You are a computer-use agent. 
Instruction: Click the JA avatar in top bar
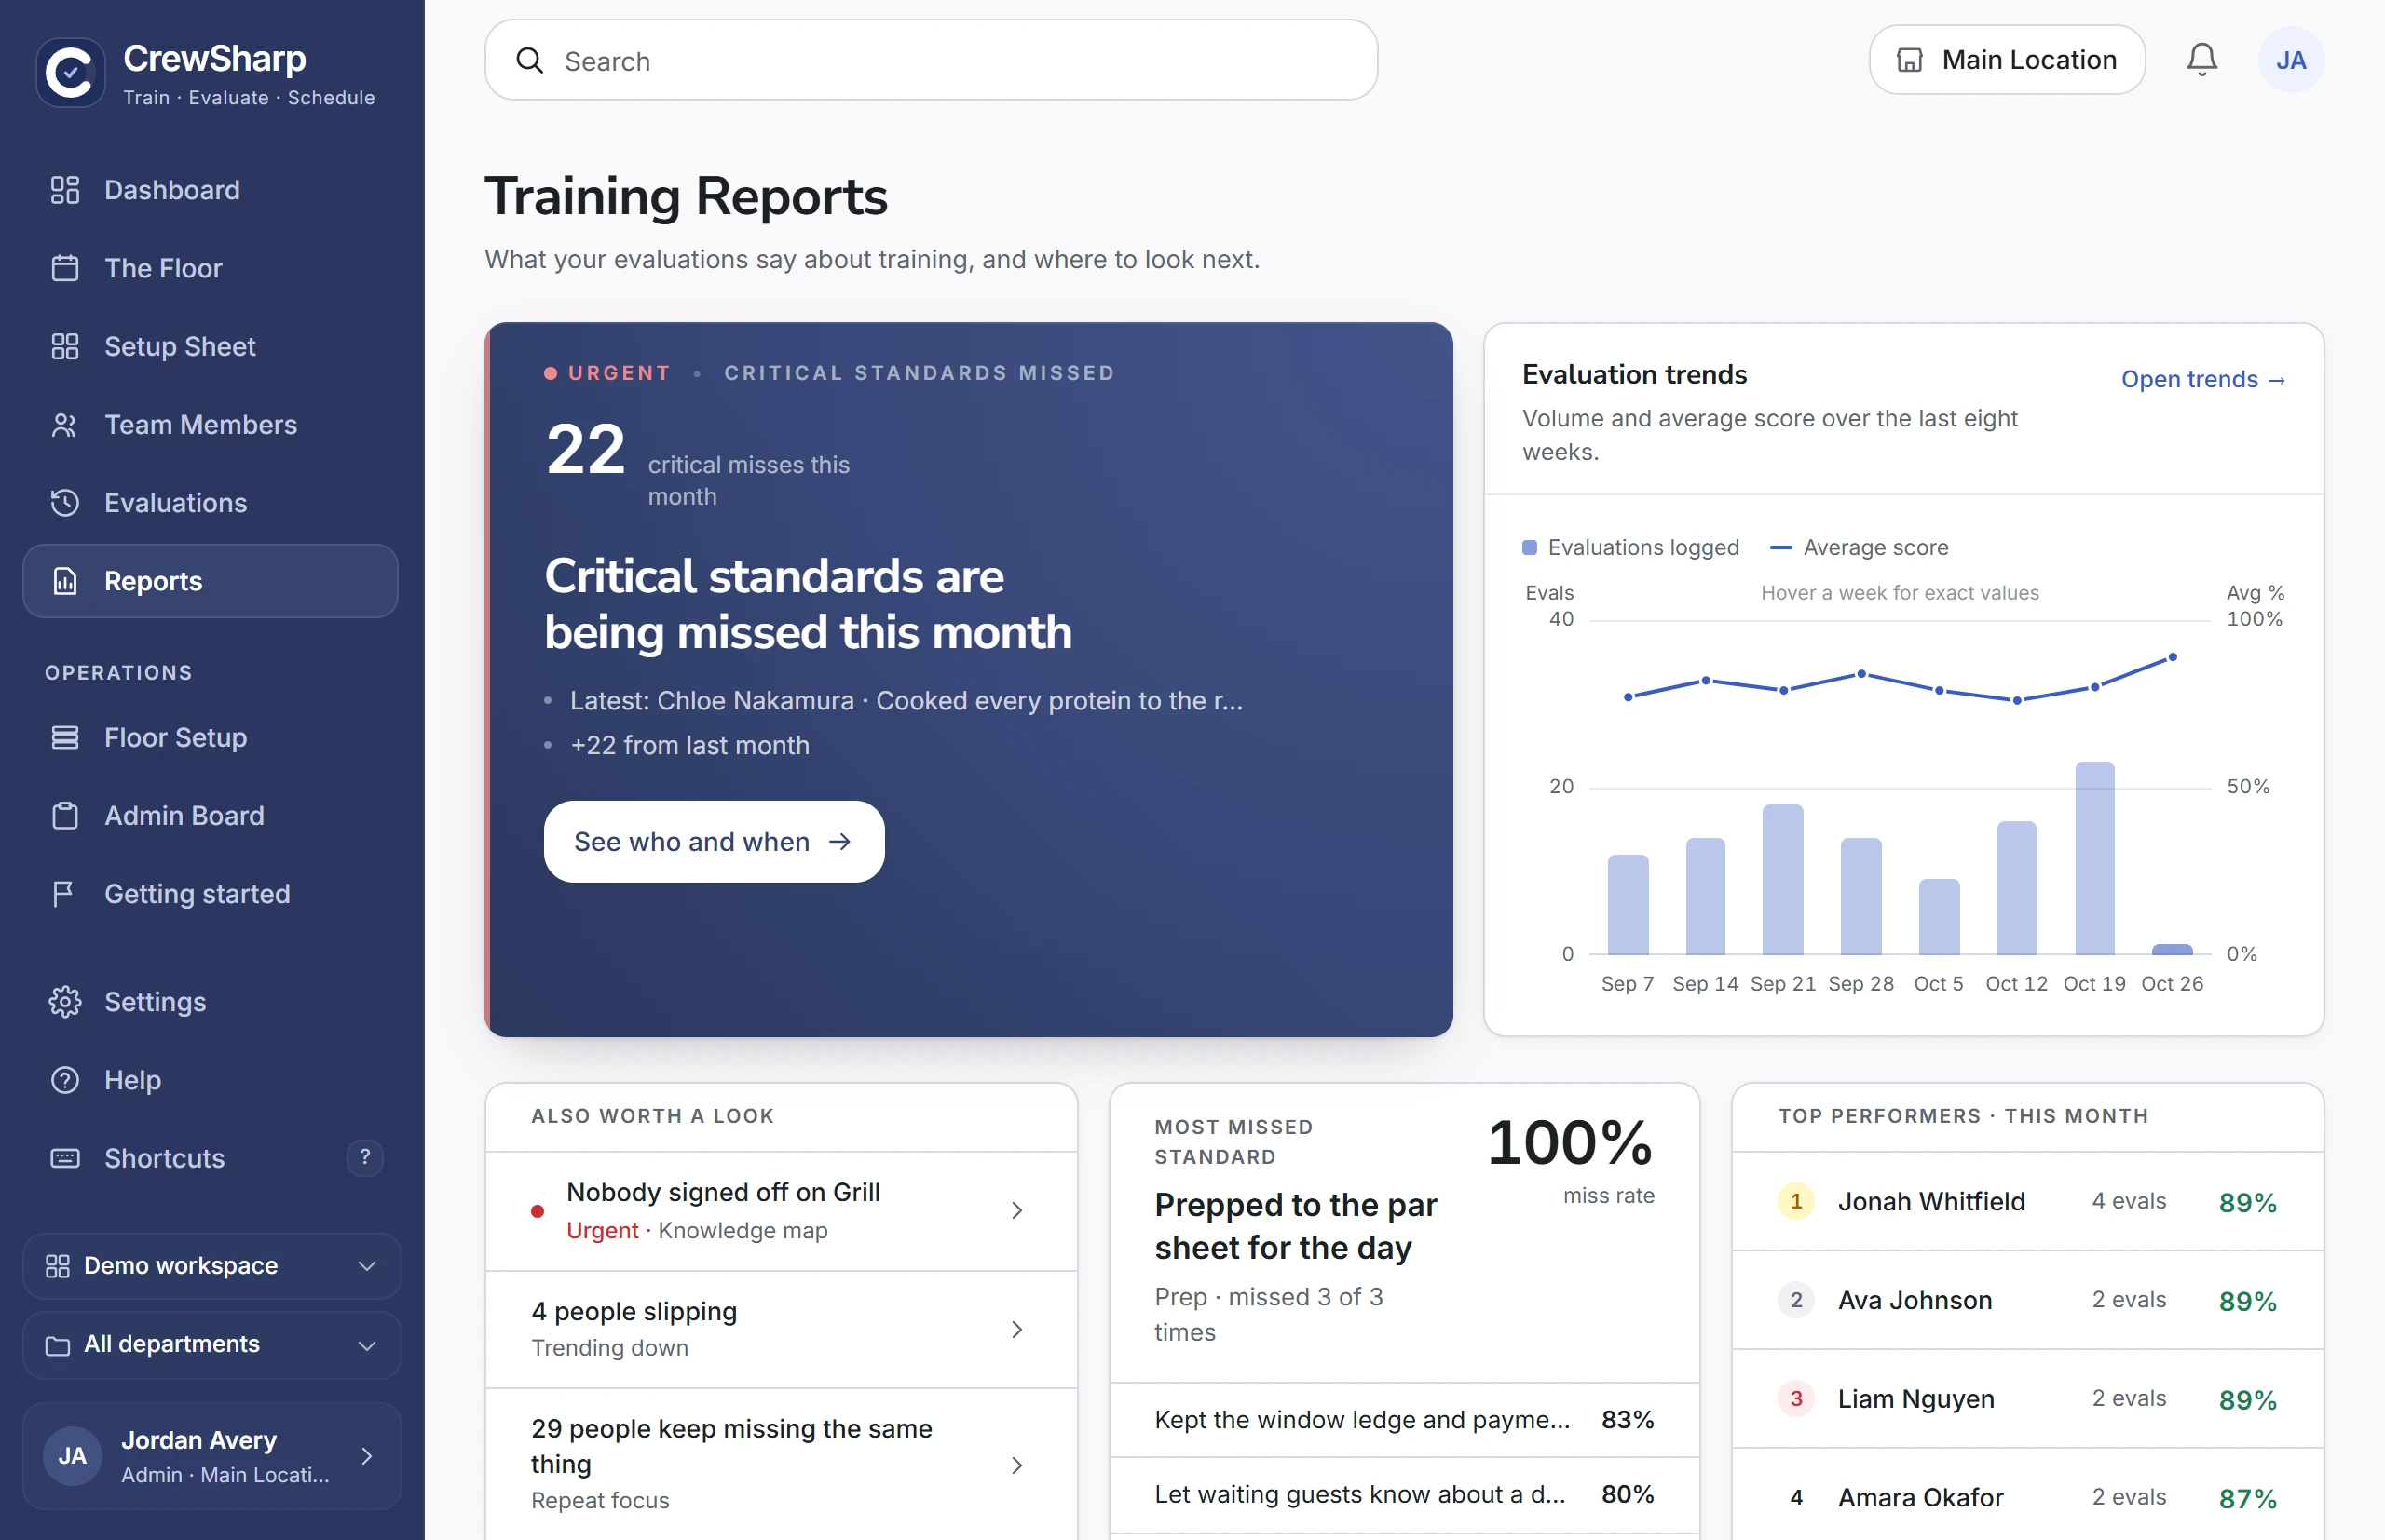click(2291, 60)
